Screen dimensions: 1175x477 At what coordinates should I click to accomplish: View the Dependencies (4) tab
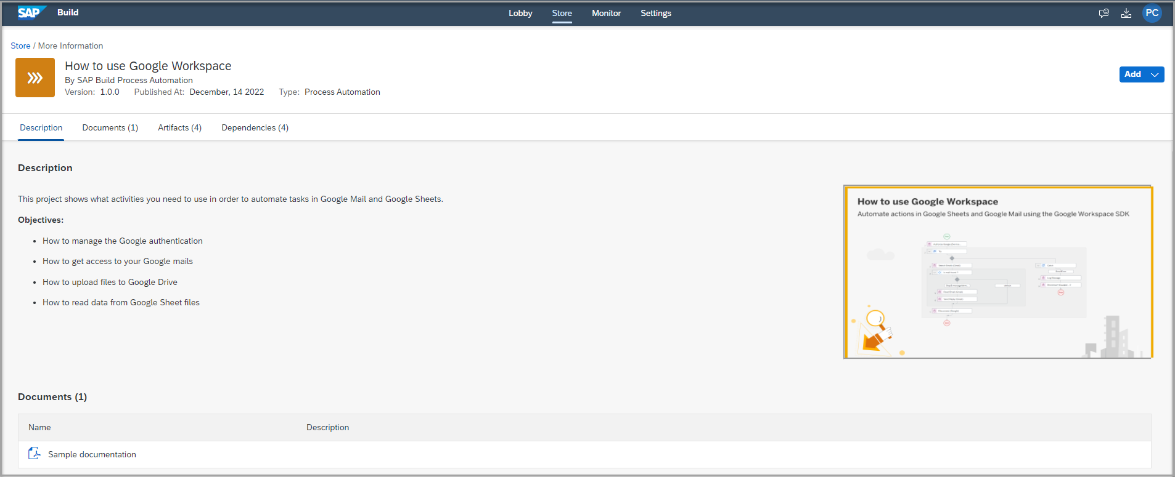tap(255, 127)
